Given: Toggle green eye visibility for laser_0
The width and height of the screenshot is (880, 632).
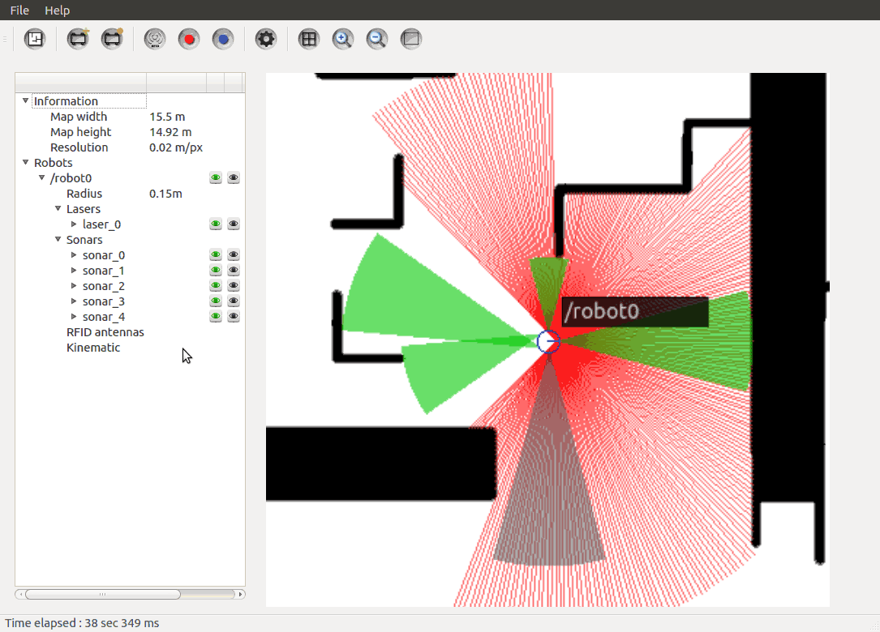Looking at the screenshot, I should pyautogui.click(x=216, y=224).
